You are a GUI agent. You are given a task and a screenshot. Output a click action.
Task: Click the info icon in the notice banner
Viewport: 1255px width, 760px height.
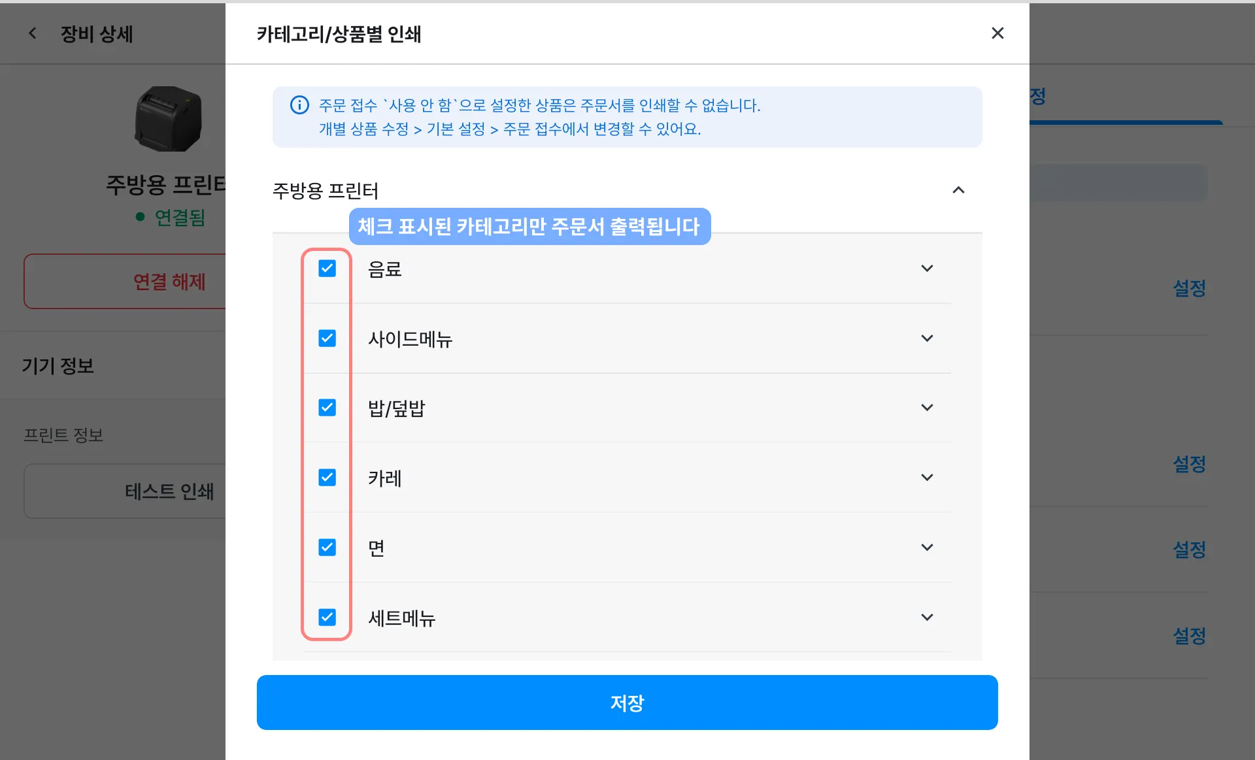pyautogui.click(x=299, y=105)
